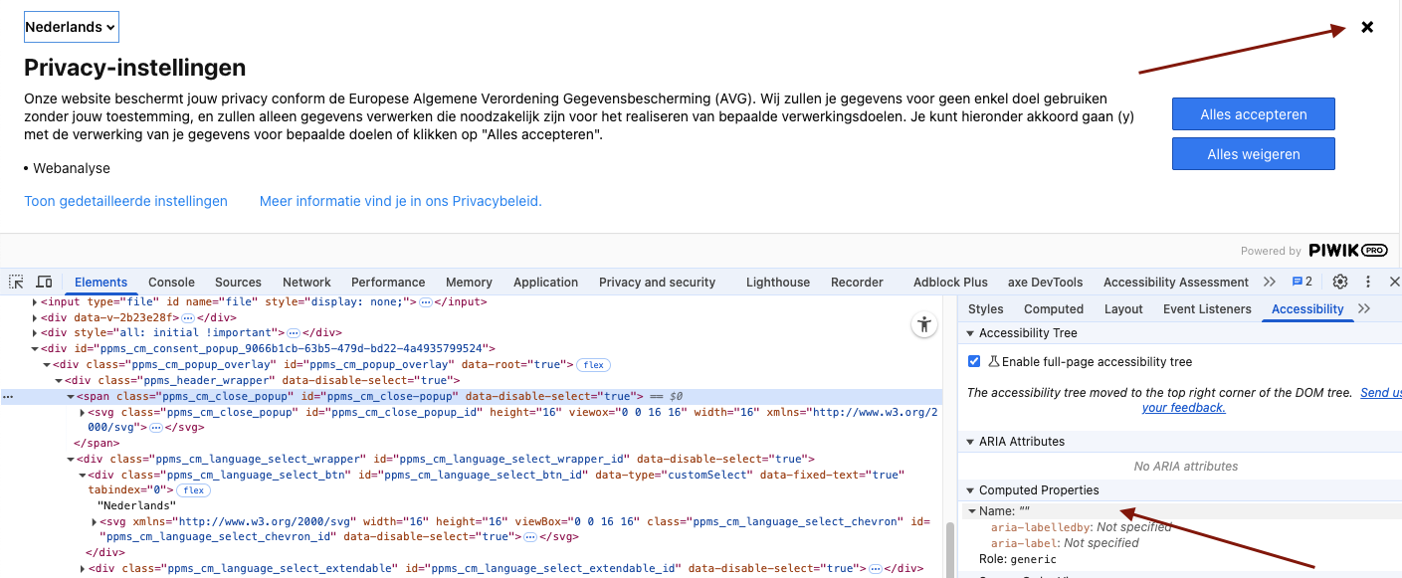The height and width of the screenshot is (578, 1402).
Task: Click the Alles weigeren button
Action: click(x=1253, y=154)
